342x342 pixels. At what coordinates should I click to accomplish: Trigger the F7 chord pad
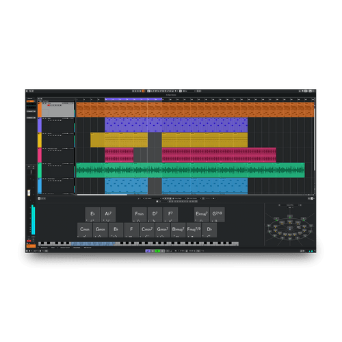pyautogui.click(x=170, y=214)
